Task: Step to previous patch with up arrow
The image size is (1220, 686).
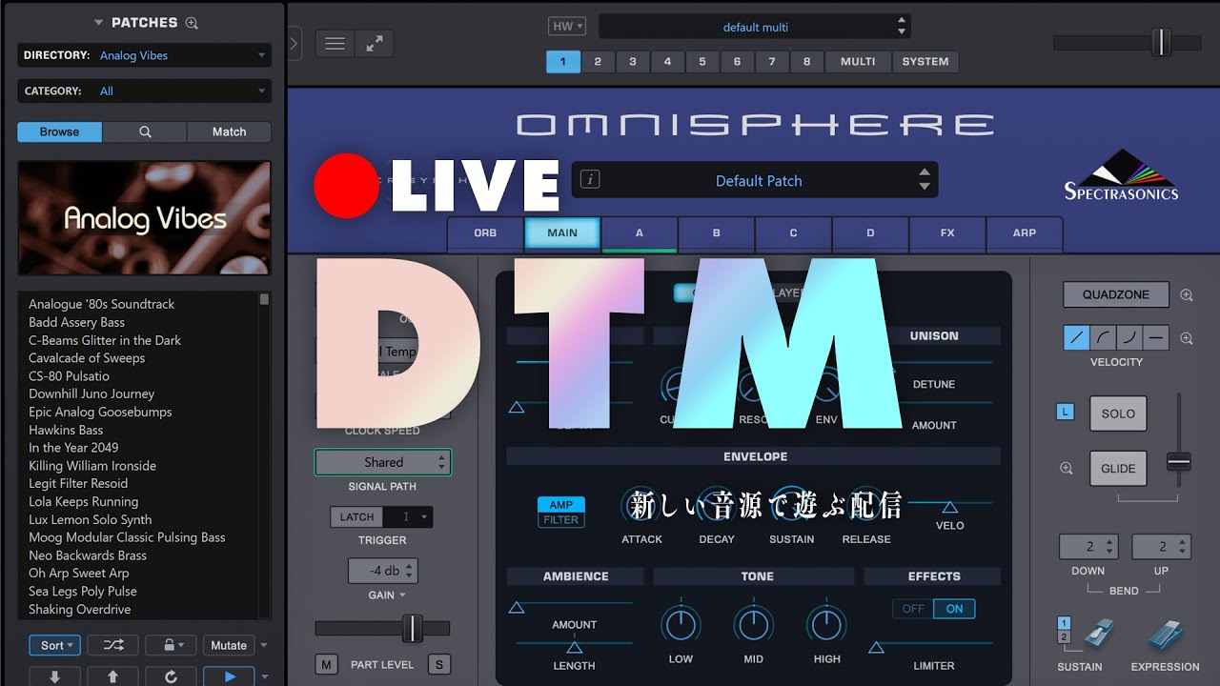Action: click(112, 676)
